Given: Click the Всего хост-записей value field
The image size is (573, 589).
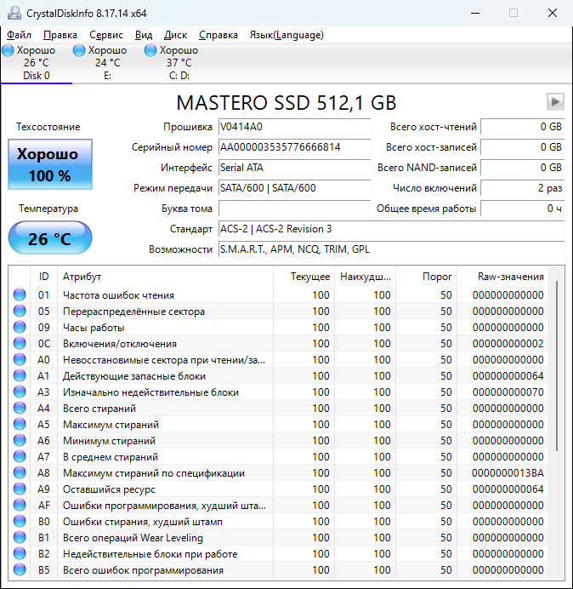Looking at the screenshot, I should coord(522,147).
